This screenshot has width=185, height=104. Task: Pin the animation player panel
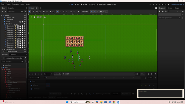(156, 74)
